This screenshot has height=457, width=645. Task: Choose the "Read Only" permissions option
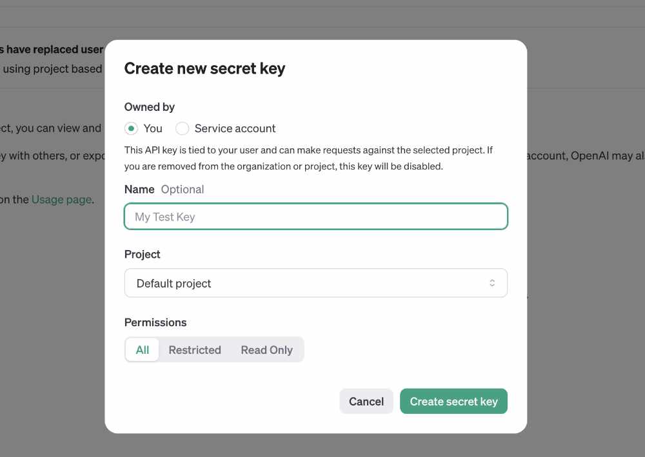pyautogui.click(x=266, y=350)
